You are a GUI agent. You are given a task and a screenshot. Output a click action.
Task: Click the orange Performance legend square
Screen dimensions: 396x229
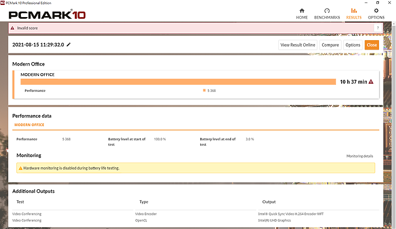tap(204, 90)
